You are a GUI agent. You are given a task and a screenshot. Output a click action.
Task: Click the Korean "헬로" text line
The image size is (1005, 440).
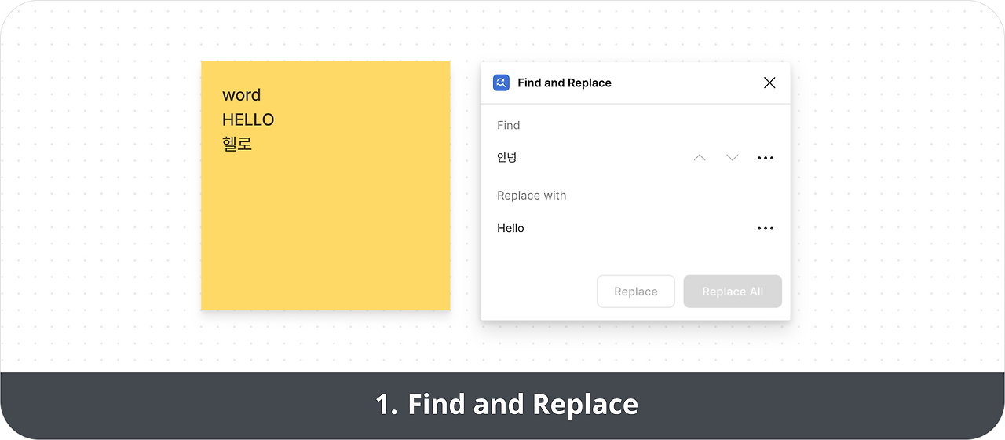(237, 145)
